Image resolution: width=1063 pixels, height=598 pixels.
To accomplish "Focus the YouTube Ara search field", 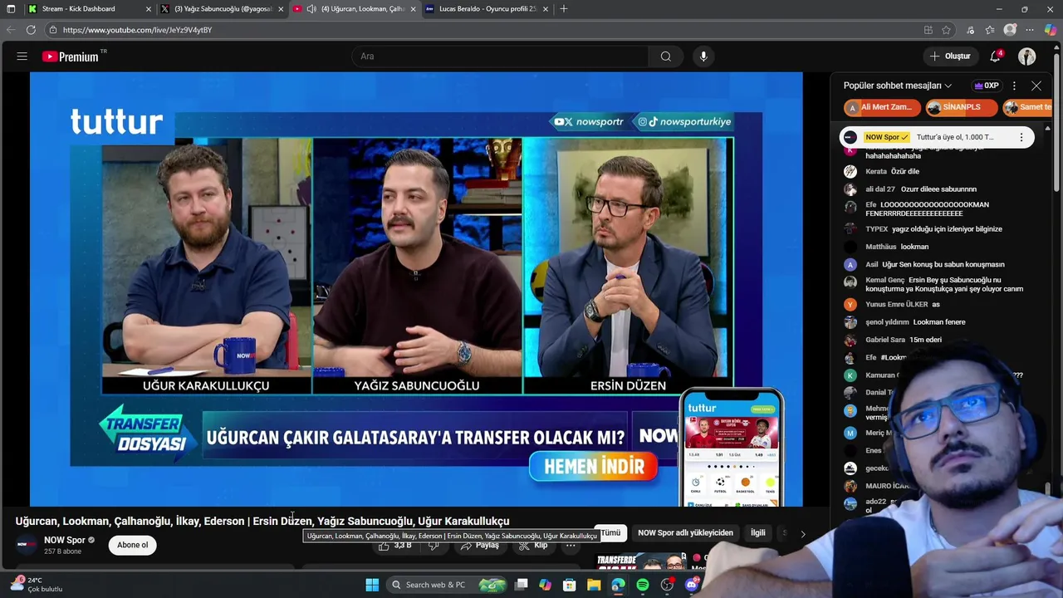I will tap(500, 56).
